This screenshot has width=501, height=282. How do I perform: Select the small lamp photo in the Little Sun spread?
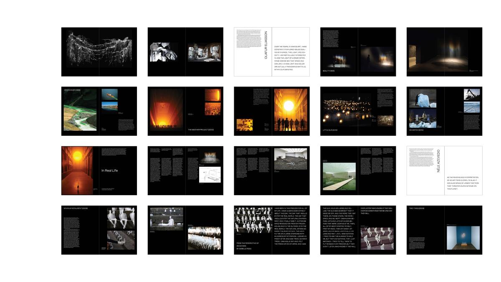coord(385,121)
